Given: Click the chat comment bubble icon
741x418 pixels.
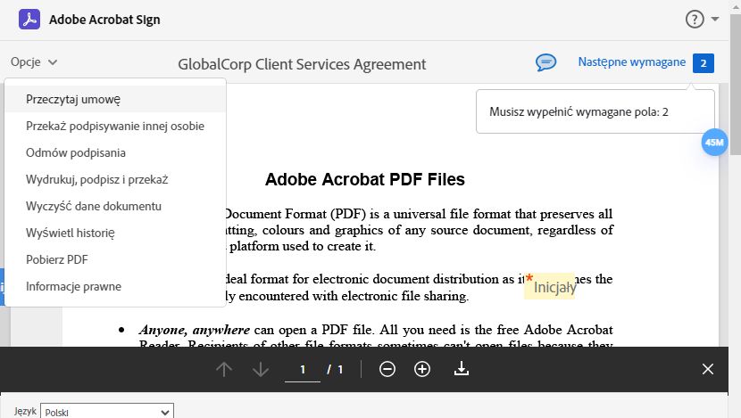Looking at the screenshot, I should 545,62.
